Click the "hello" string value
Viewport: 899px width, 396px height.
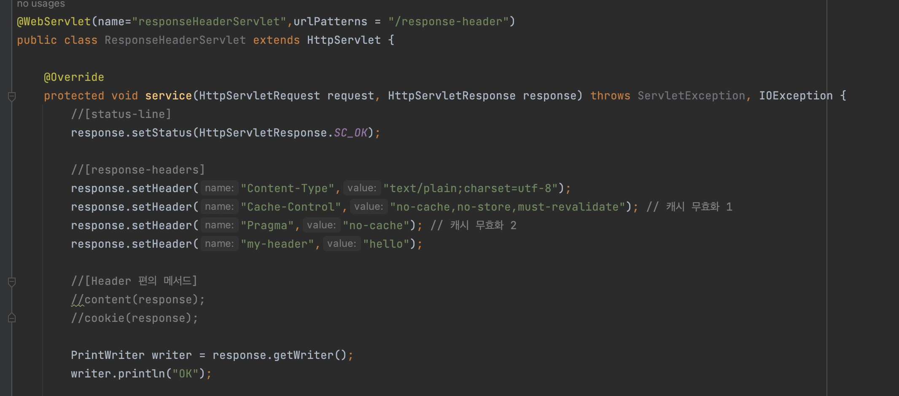coord(386,244)
